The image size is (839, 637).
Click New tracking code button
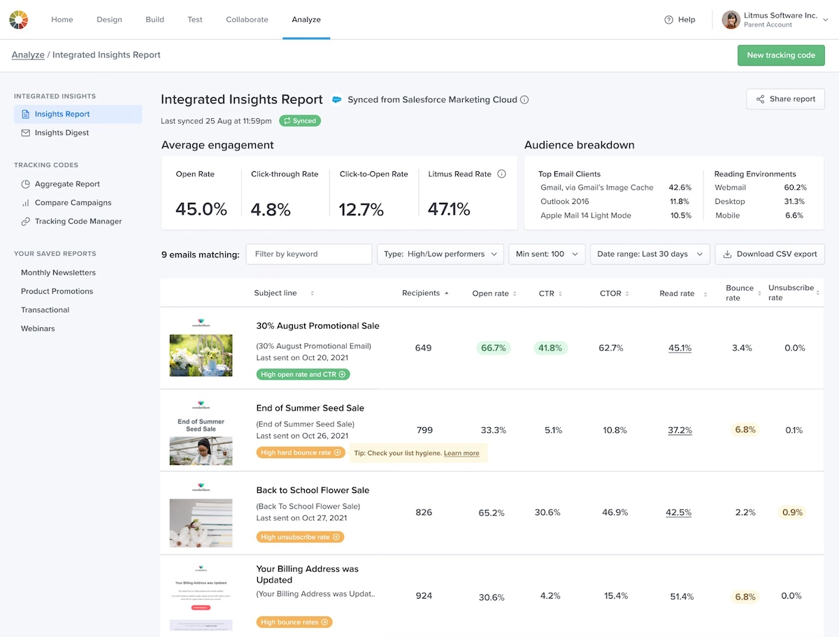pos(781,55)
